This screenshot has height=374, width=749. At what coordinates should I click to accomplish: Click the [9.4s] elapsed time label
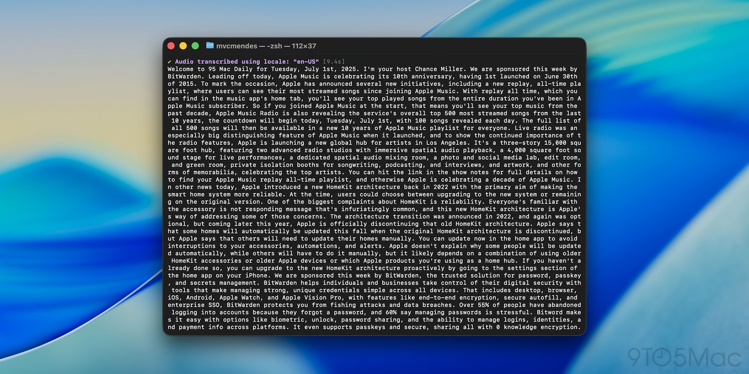click(x=333, y=62)
